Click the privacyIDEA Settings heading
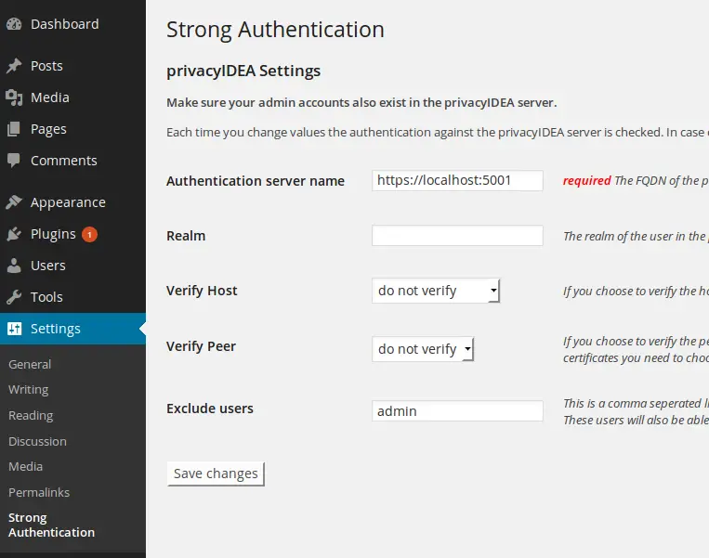Screen dimensions: 709x558 (243, 71)
